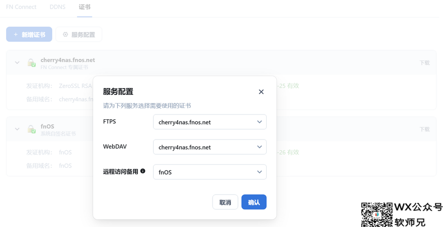This screenshot has width=443, height=227.
Task: Download the cherry4nas.fnos.net certificate
Action: (425, 63)
